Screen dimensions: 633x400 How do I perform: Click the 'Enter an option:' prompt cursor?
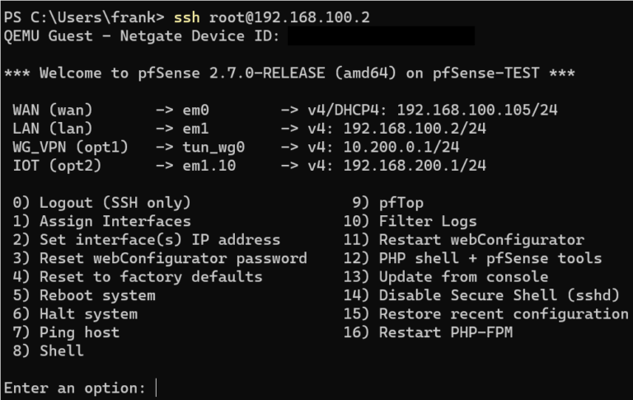156,388
